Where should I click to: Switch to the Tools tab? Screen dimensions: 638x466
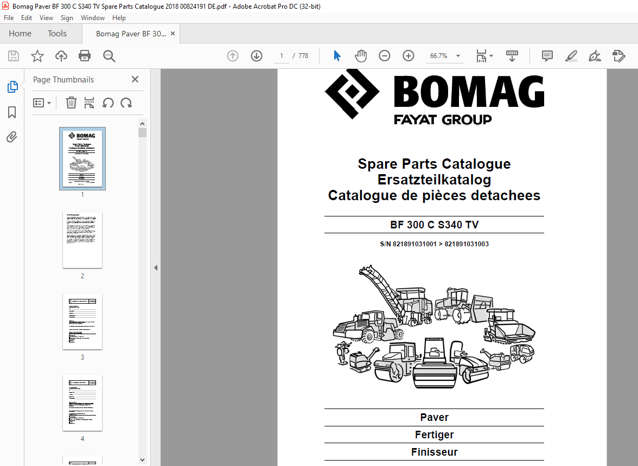click(57, 33)
